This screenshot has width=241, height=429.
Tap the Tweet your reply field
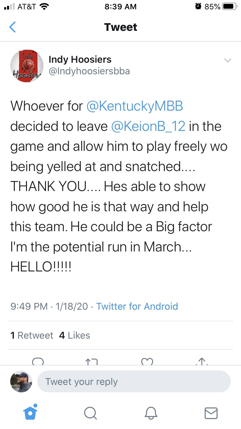pos(134,382)
